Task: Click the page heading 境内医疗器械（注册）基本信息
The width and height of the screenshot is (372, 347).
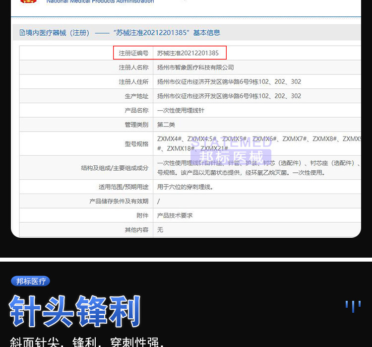Action: tap(120, 33)
